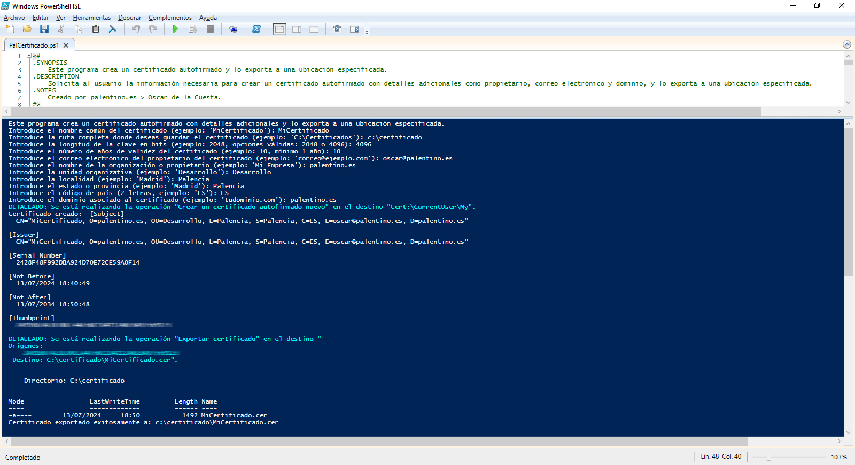Click the New script icon

click(10, 29)
